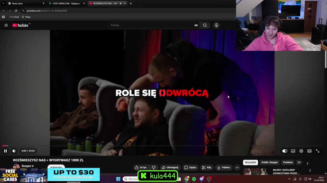
Task: Open the on-screen keyboard in search box
Action: coord(196,25)
